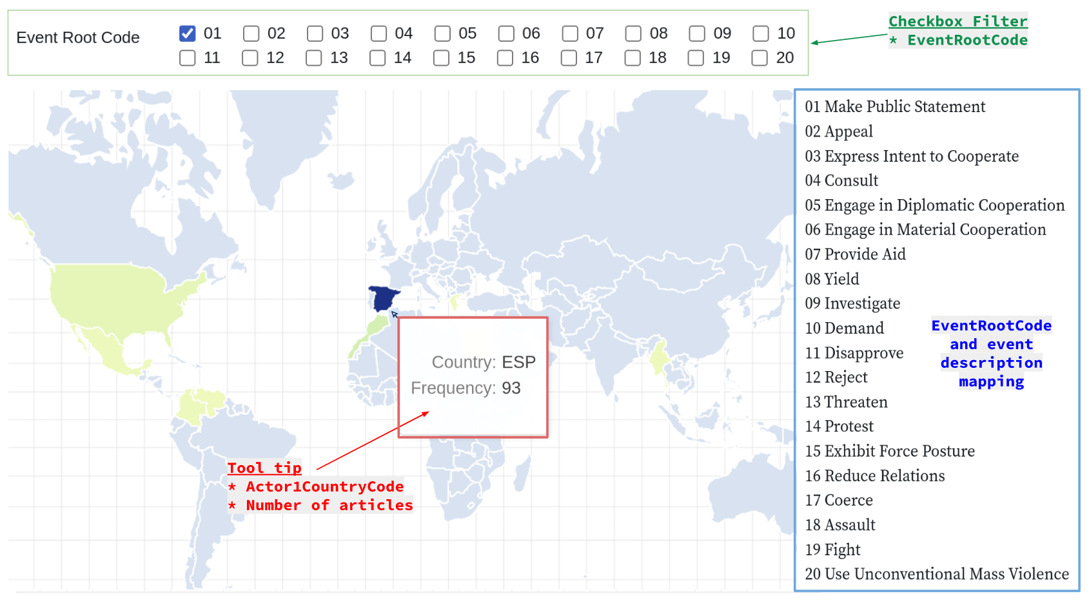Viewport: 1089px width, 601px height.
Task: Select "06 Engage in Material Cooperation" row
Action: [x=925, y=229]
